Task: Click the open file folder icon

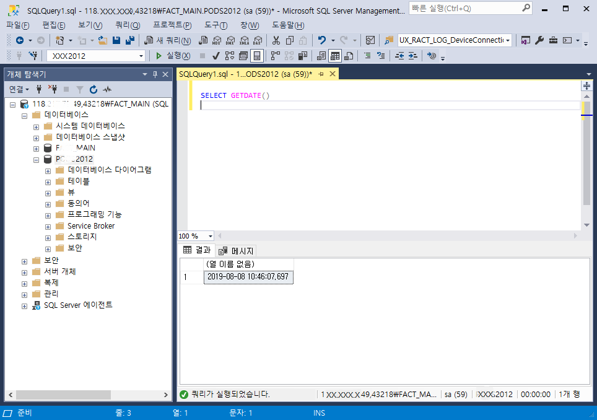Action: click(102, 40)
